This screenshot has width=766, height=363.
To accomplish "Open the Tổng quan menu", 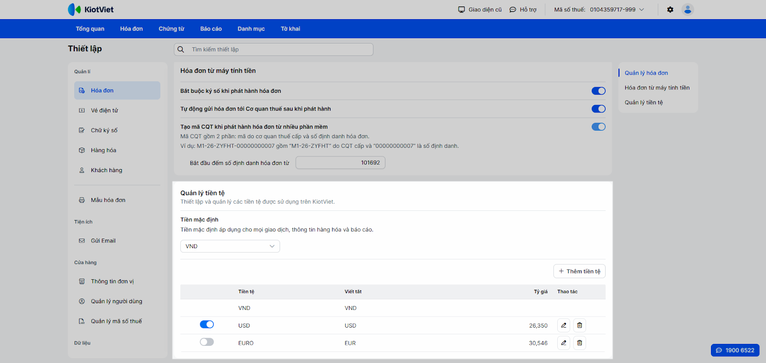I will [90, 29].
